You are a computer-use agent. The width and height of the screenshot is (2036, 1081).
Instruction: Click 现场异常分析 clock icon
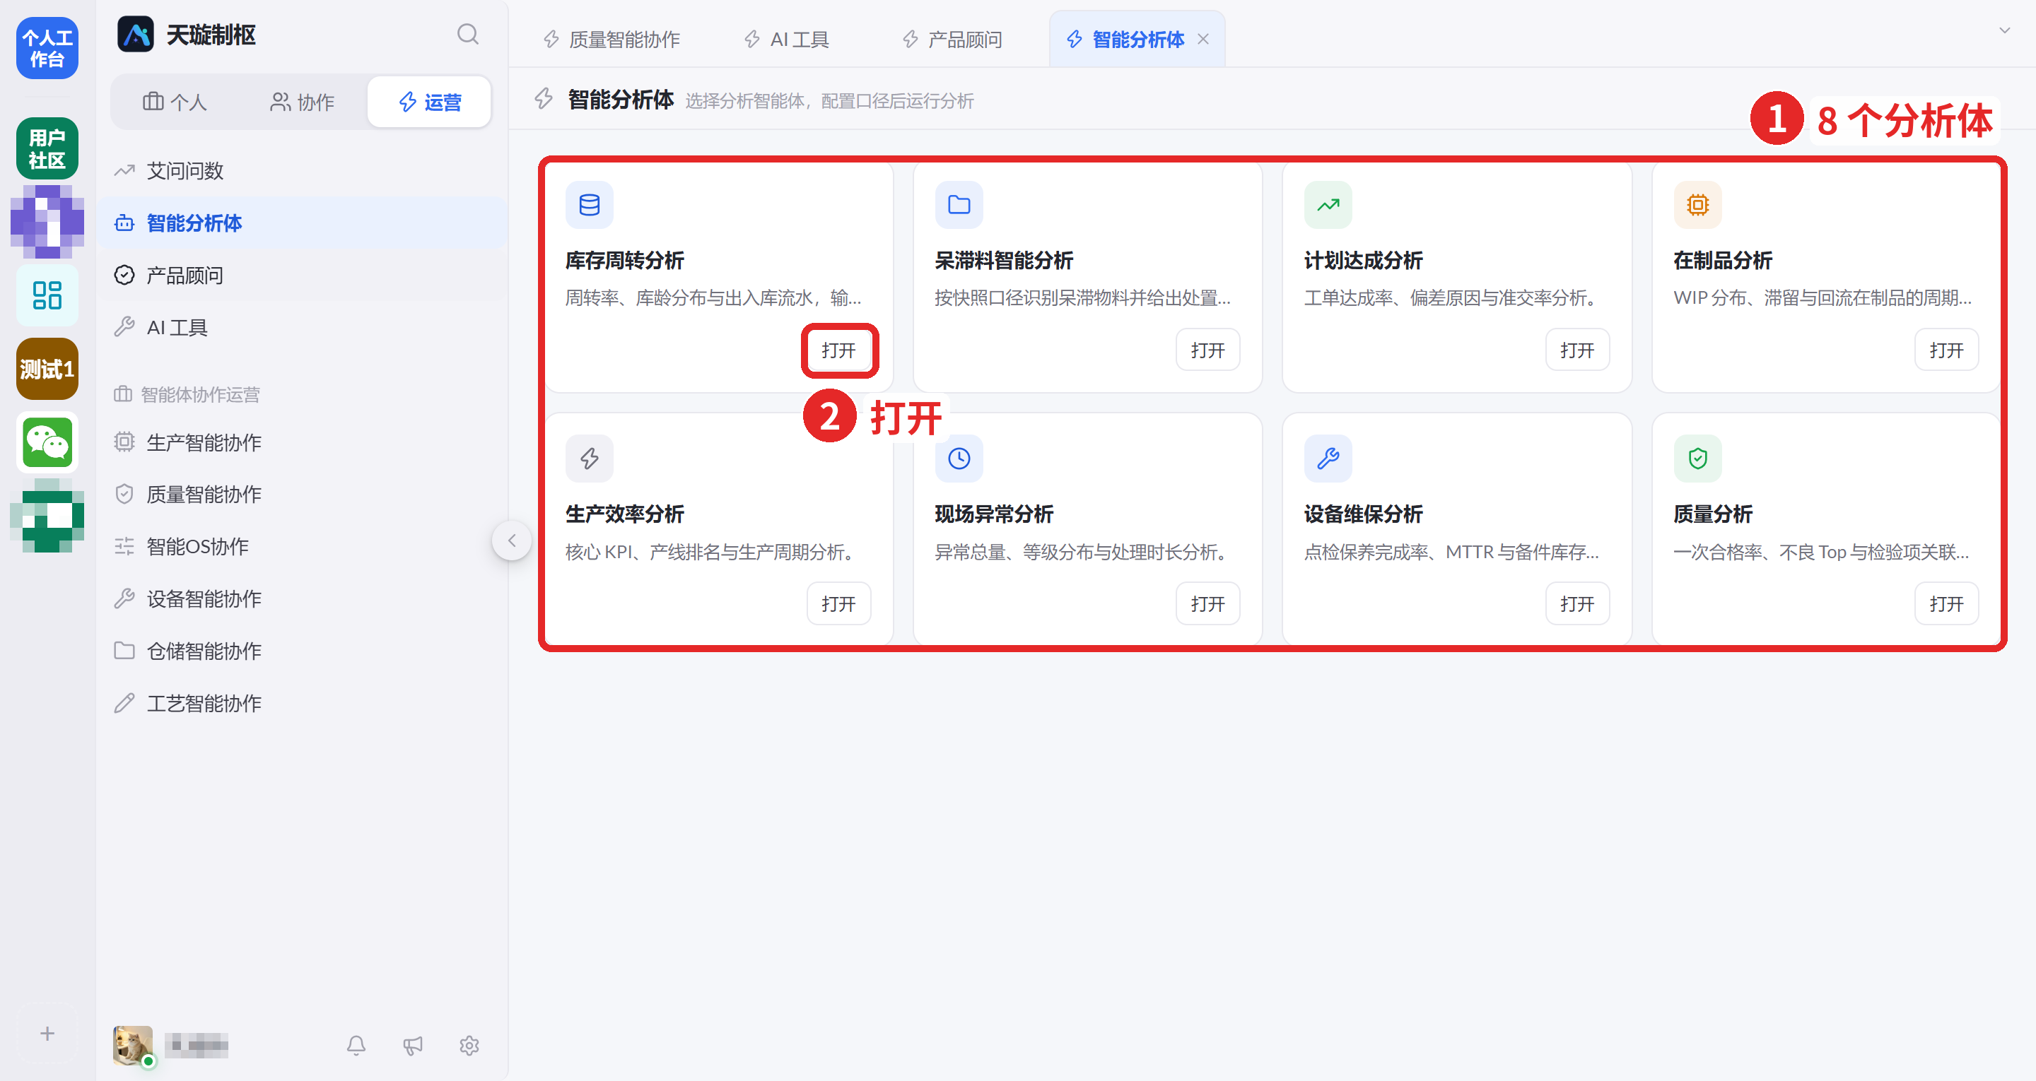(x=959, y=459)
